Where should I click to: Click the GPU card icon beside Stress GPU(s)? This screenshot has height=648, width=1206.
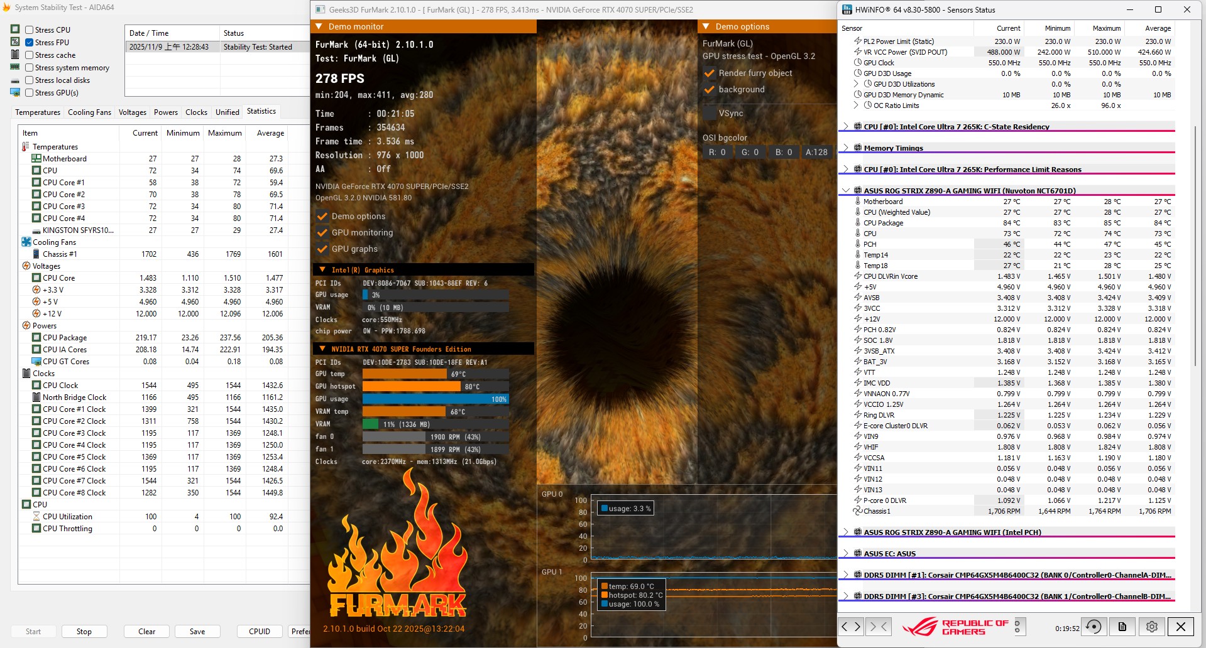(15, 93)
